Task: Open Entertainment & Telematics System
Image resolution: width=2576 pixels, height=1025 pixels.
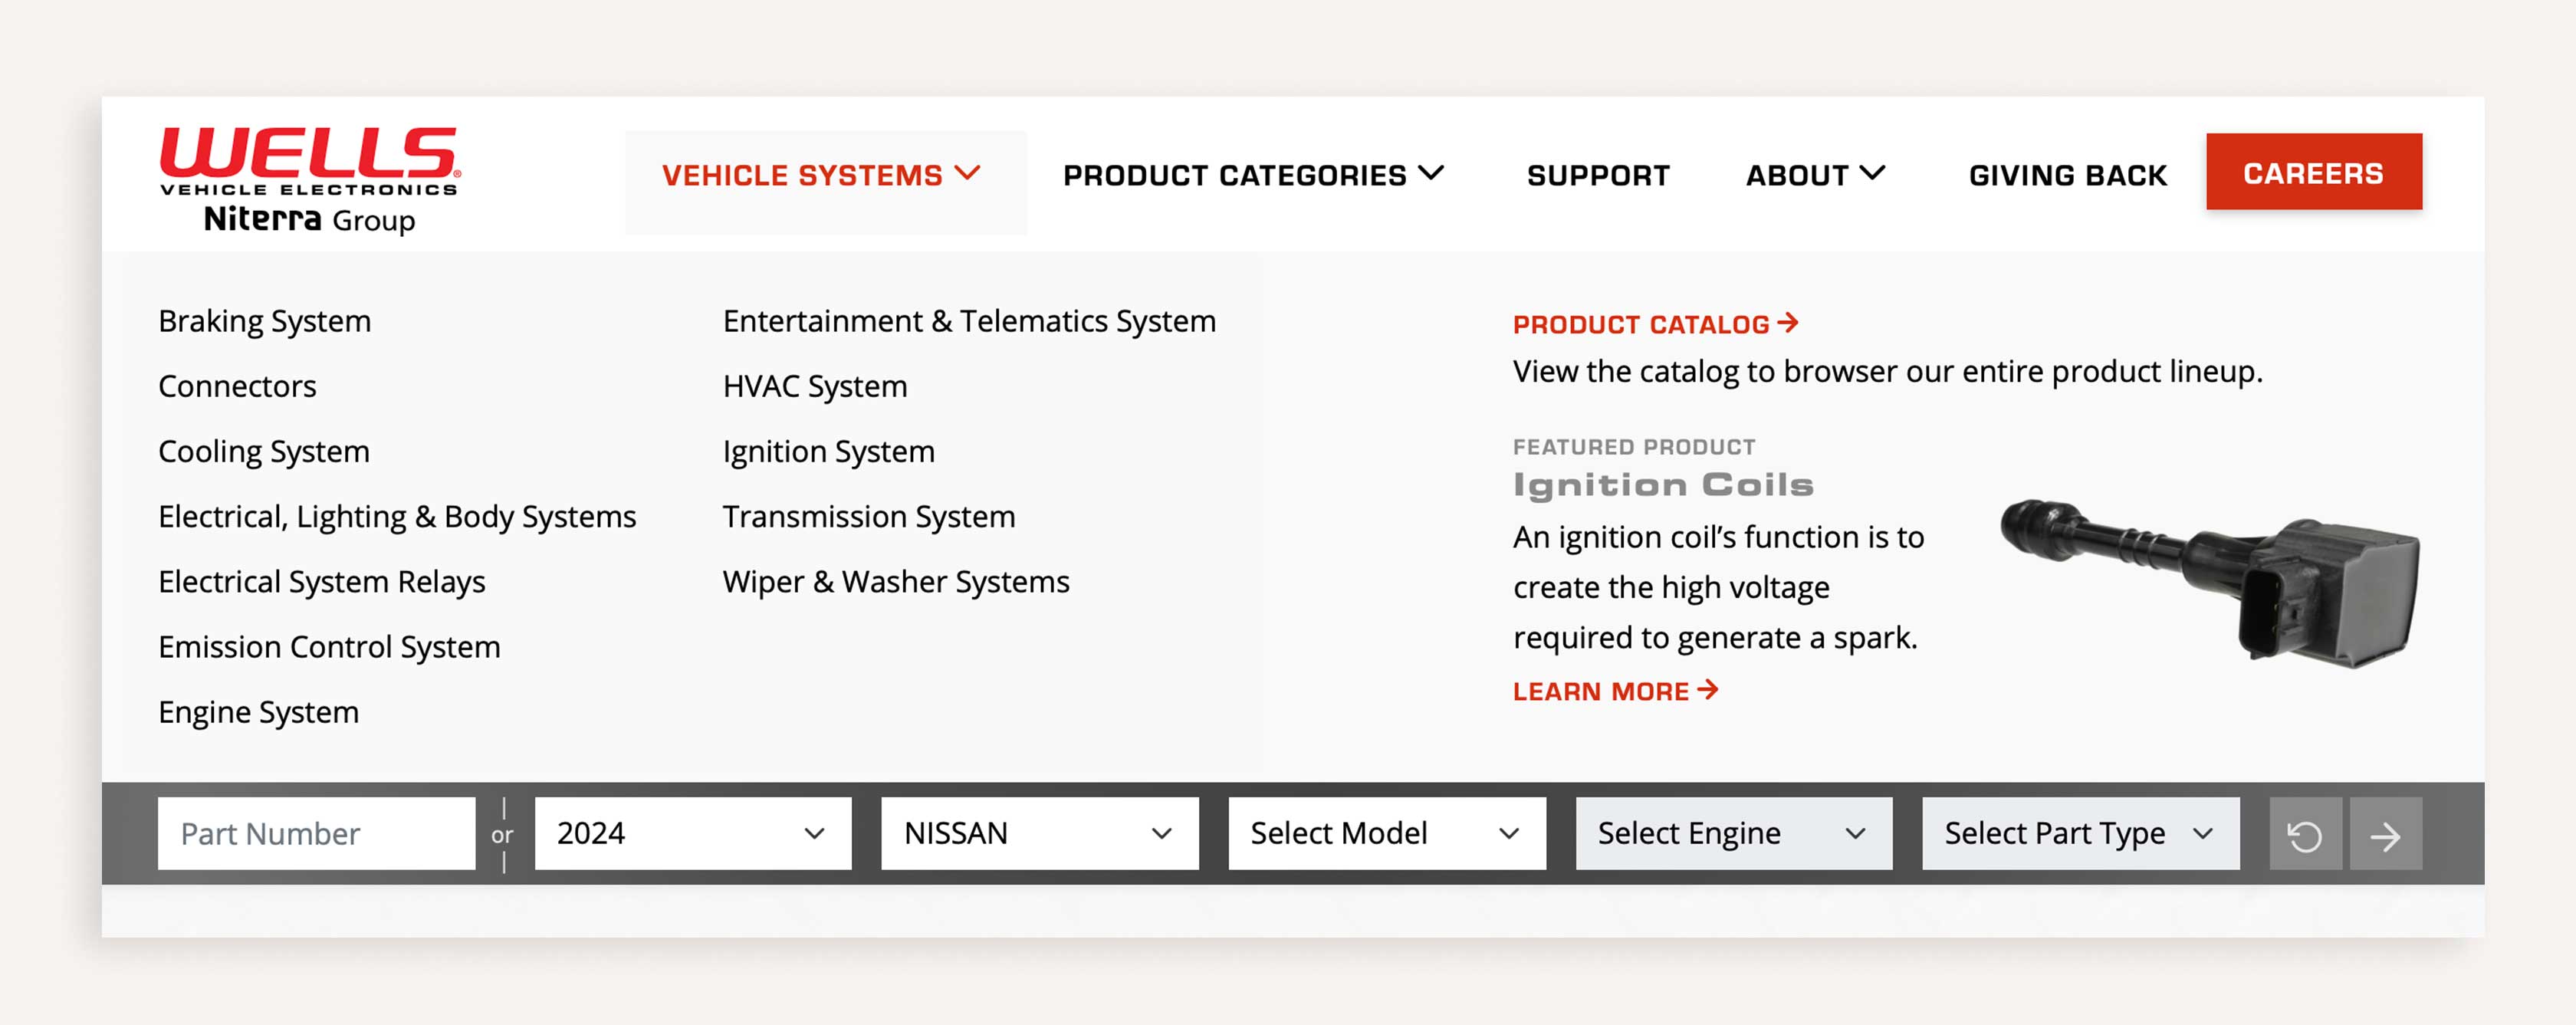Action: pyautogui.click(x=969, y=321)
